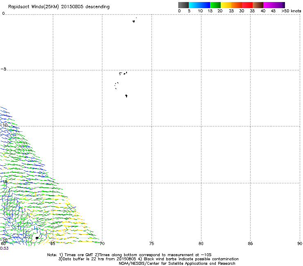Click the black island within the wind barbs
This screenshot has width=303, height=266.
37,238
